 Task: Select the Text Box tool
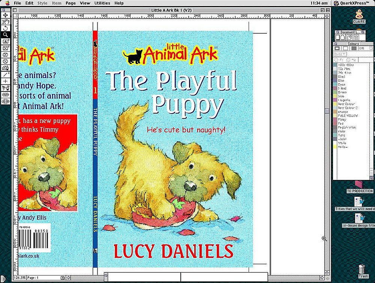click(5, 41)
